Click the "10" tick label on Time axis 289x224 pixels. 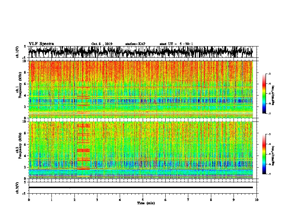[x=257, y=200]
